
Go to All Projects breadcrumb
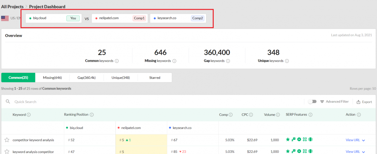click(x=12, y=7)
